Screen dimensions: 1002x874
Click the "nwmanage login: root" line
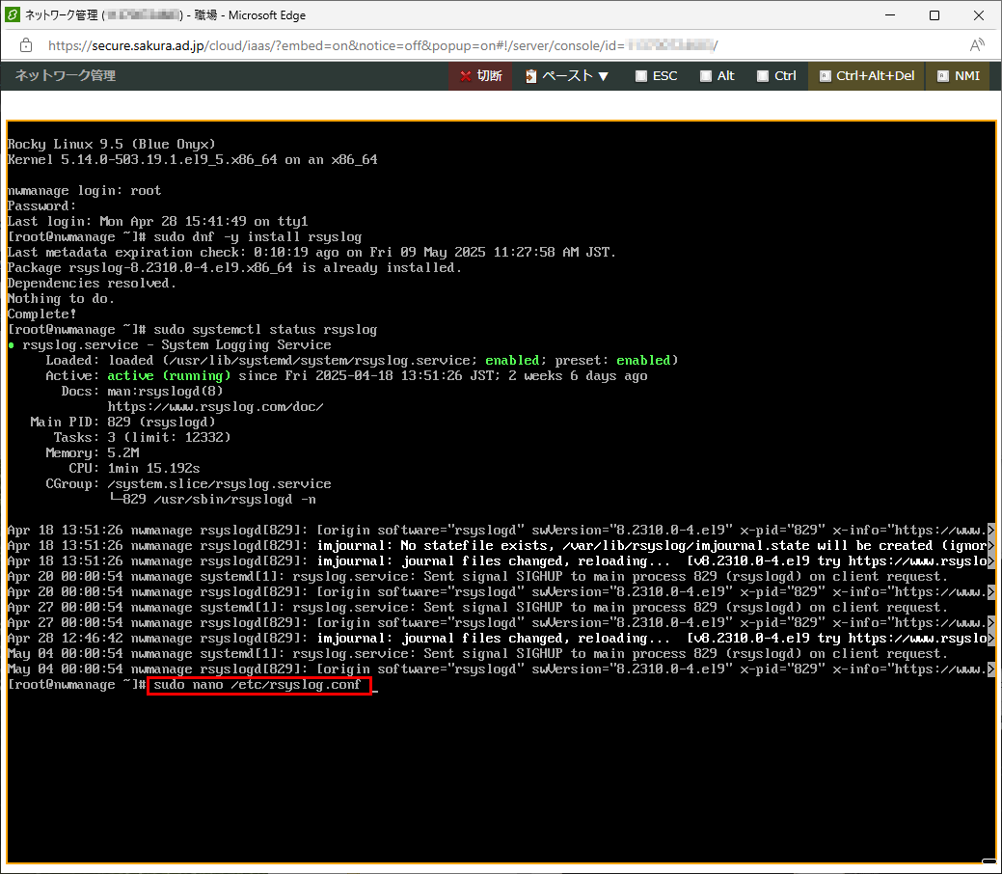(84, 191)
